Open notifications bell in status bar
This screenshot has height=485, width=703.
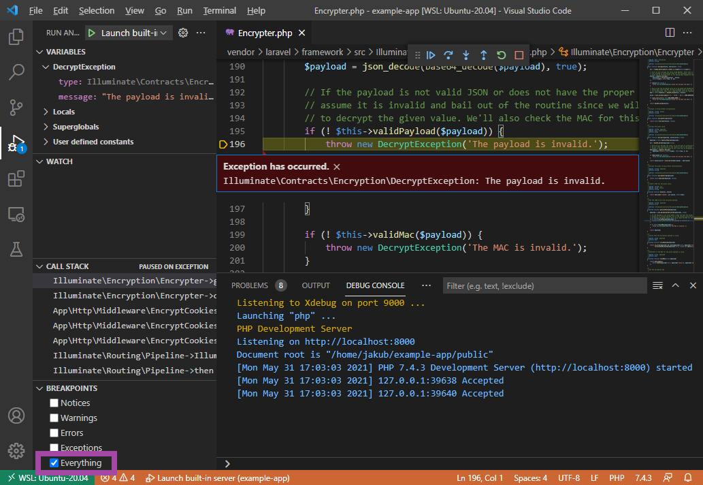point(688,478)
